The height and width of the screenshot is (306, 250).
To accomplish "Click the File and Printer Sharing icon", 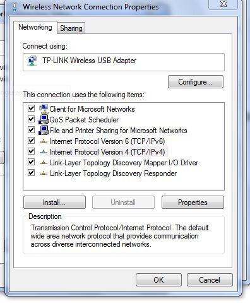I will click(44, 130).
